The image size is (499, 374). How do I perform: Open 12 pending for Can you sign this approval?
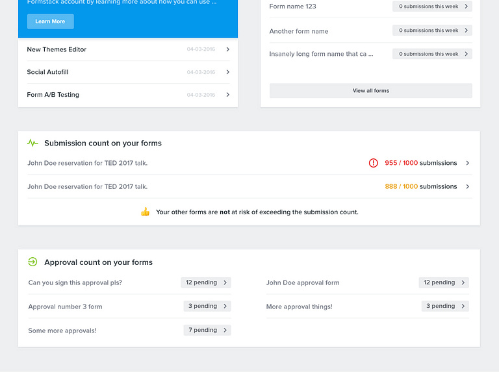(206, 282)
